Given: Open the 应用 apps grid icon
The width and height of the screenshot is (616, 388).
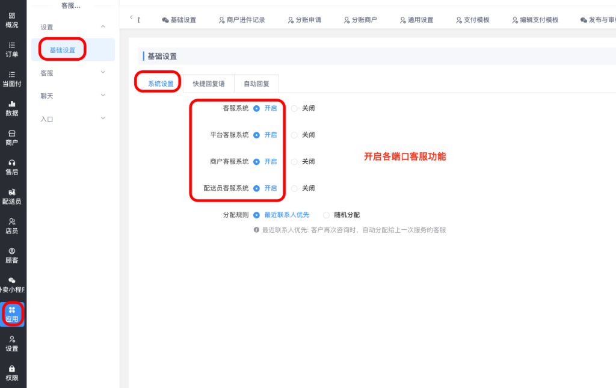Looking at the screenshot, I should (x=12, y=310).
